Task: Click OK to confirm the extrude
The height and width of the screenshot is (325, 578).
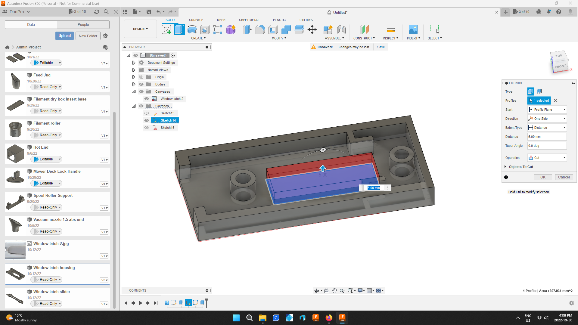Action: (x=543, y=177)
